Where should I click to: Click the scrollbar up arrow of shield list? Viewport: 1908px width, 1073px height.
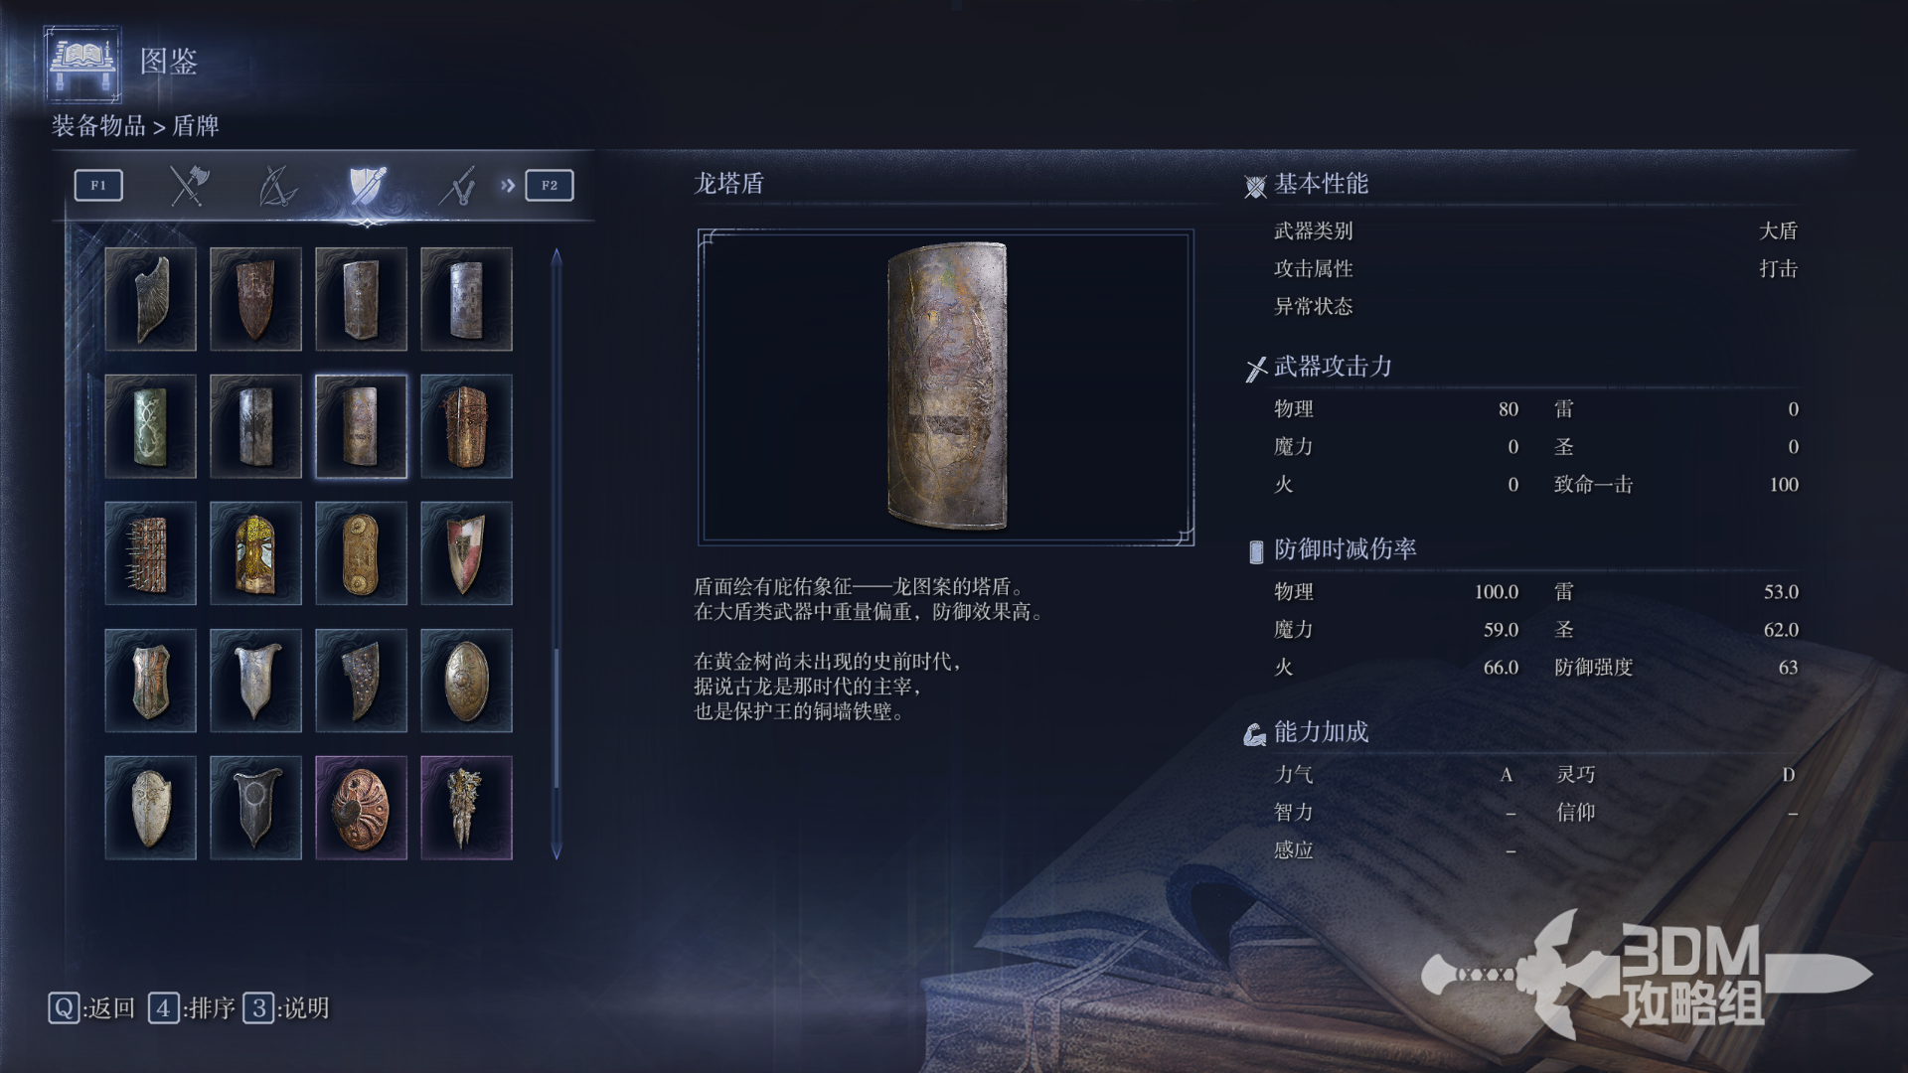point(556,257)
